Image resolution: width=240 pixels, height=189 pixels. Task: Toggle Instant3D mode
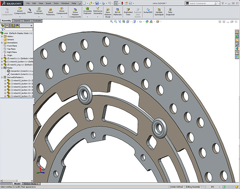(148, 11)
